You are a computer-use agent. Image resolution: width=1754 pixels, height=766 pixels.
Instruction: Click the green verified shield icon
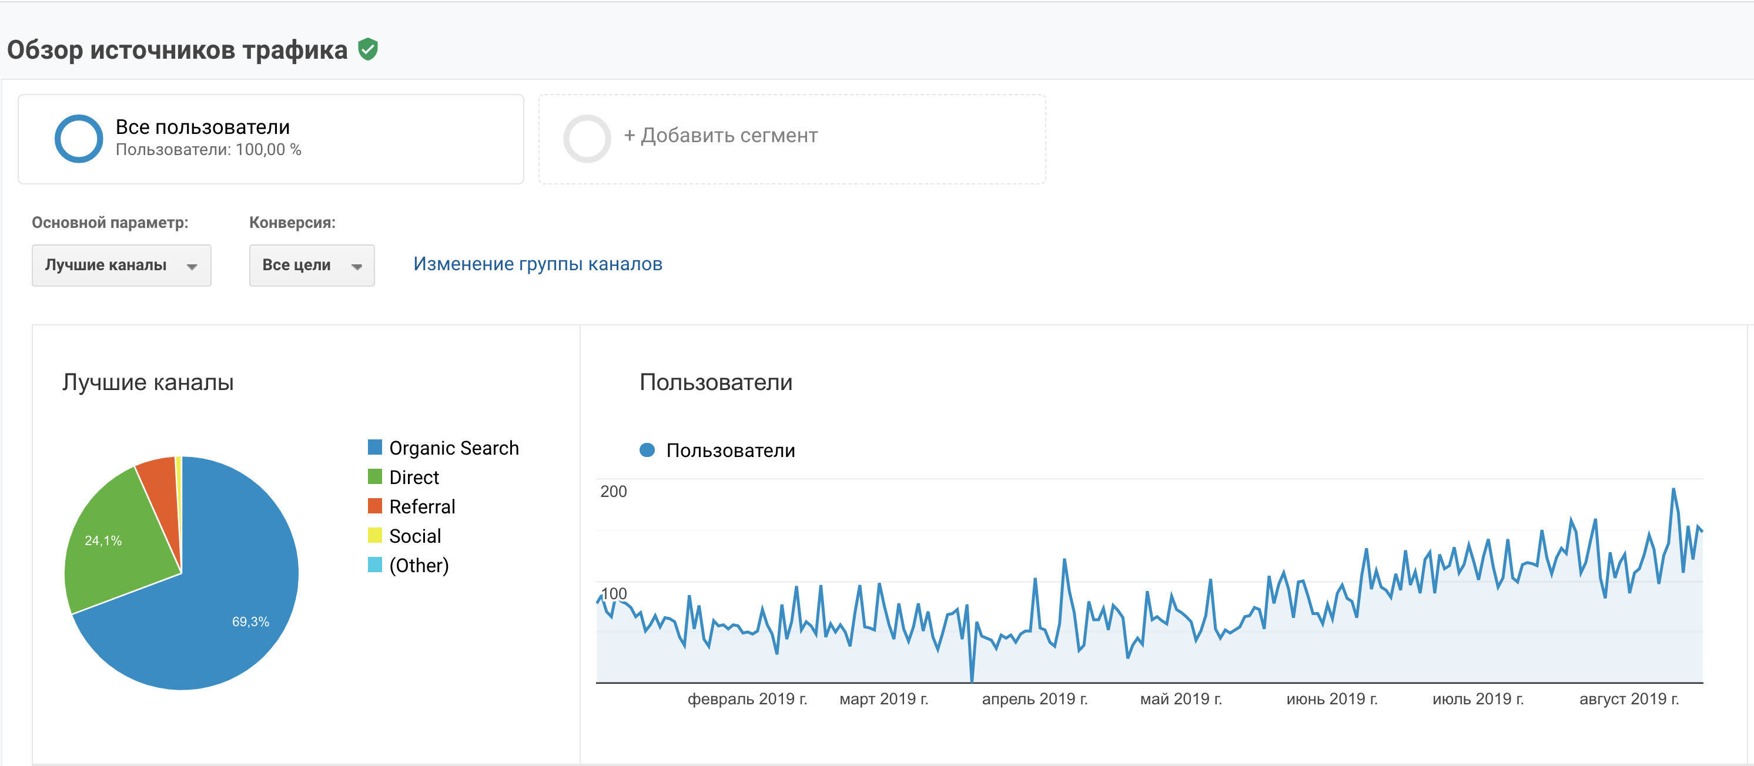pos(368,49)
